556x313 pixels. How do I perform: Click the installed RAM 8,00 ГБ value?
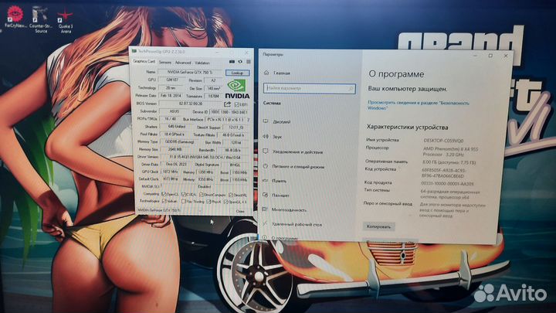click(x=448, y=162)
